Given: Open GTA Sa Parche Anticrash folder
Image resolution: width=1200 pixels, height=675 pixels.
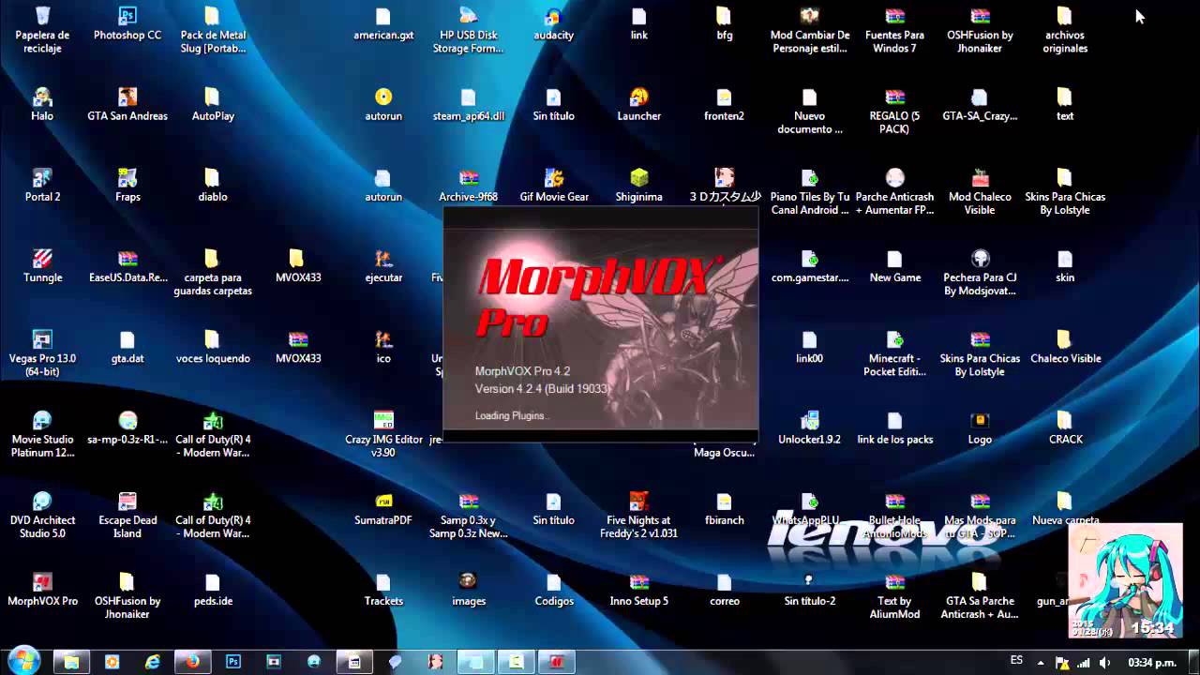Looking at the screenshot, I should tap(980, 594).
